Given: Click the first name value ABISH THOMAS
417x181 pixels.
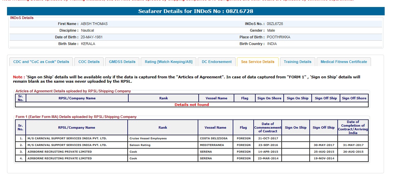Looking at the screenshot, I should click(94, 24).
